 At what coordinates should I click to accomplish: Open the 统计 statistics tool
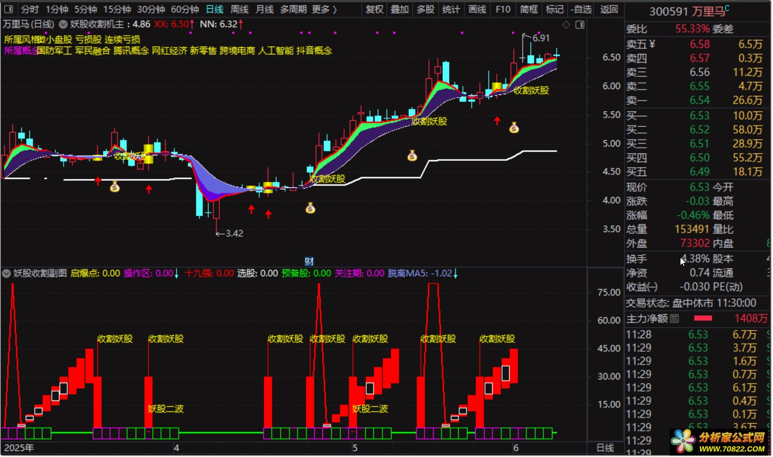[x=451, y=9]
